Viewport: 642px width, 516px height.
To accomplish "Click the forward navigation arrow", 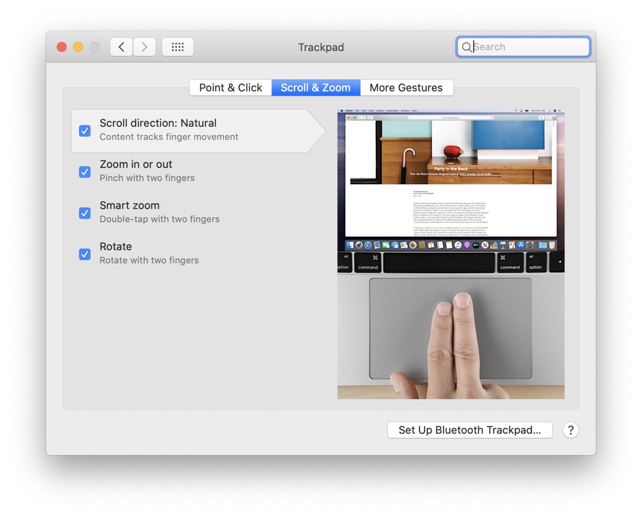I will (x=144, y=46).
